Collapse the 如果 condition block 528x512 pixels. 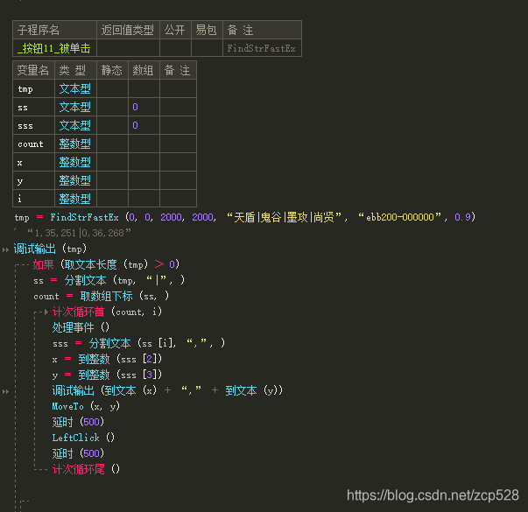22,264
